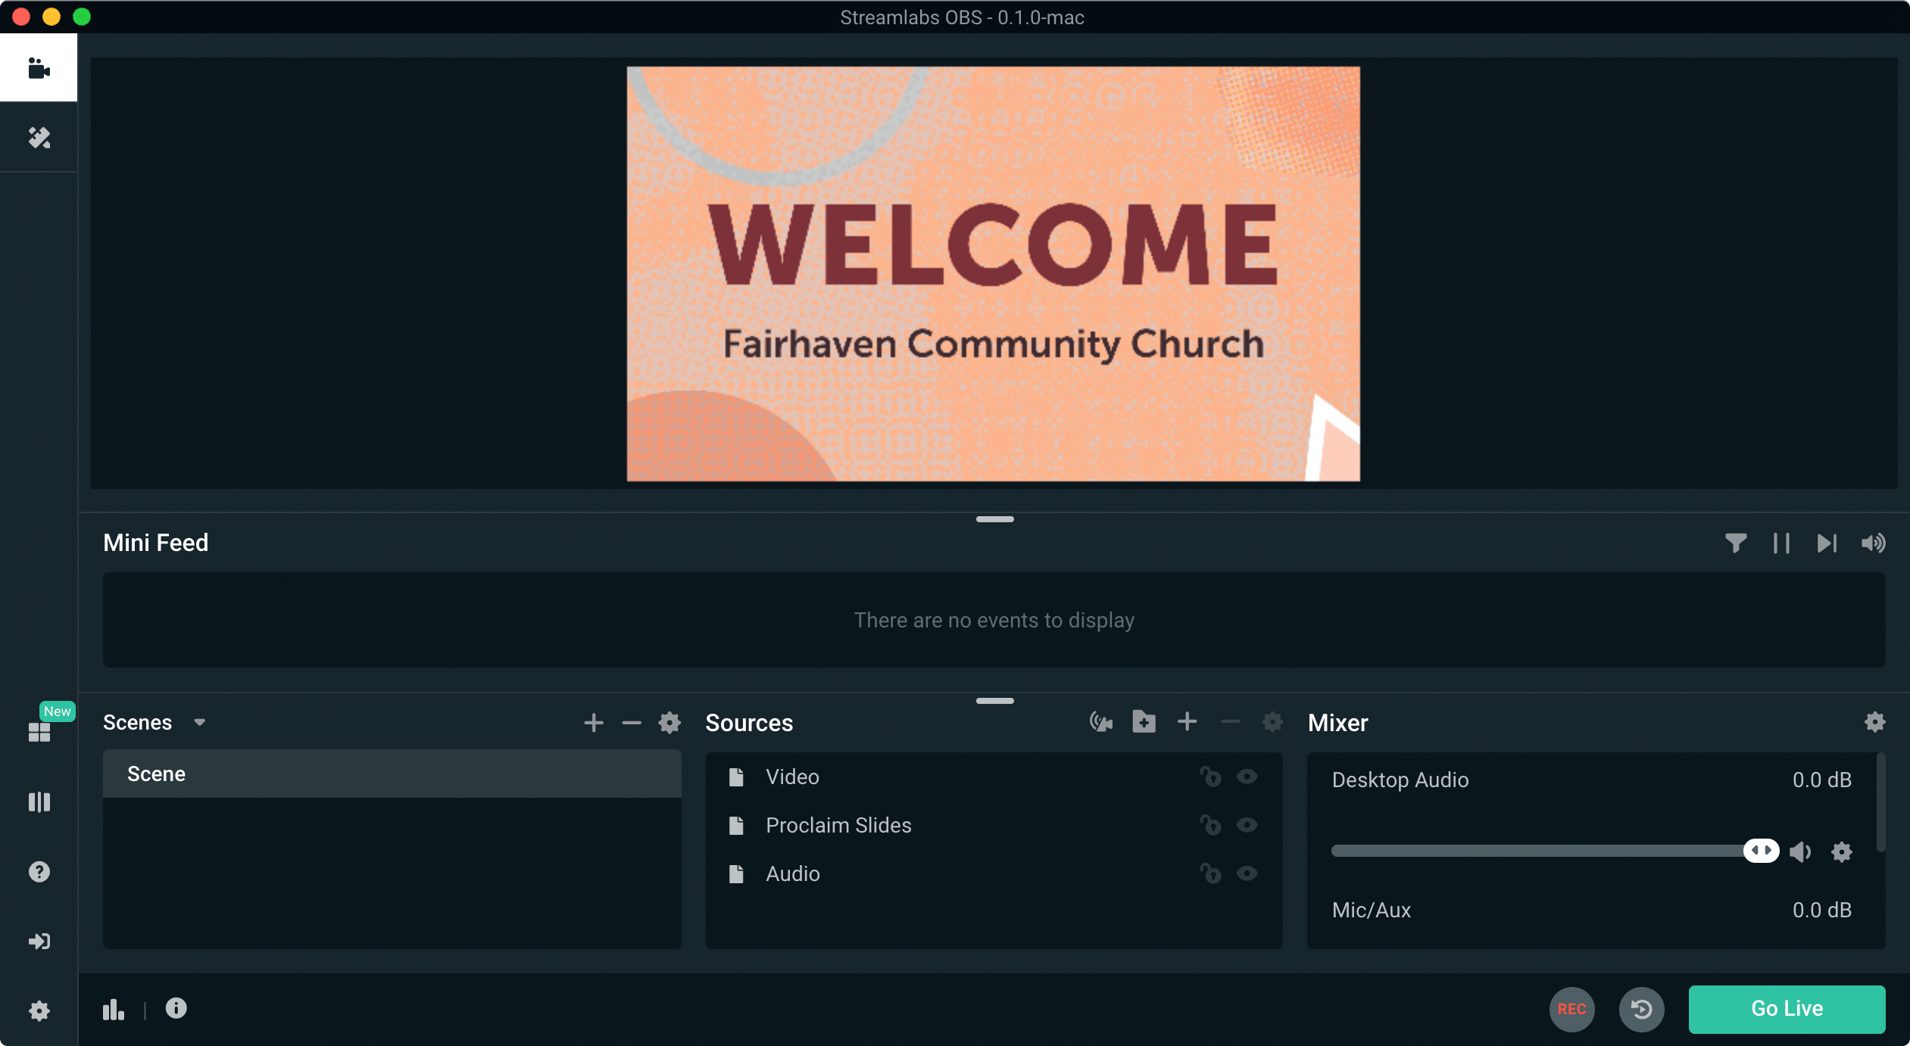Hide the Audio source with eye icon
The height and width of the screenshot is (1046, 1910).
[1247, 873]
